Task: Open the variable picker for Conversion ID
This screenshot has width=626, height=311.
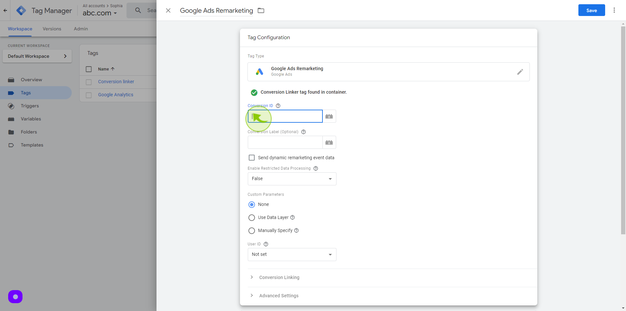Action: point(329,116)
